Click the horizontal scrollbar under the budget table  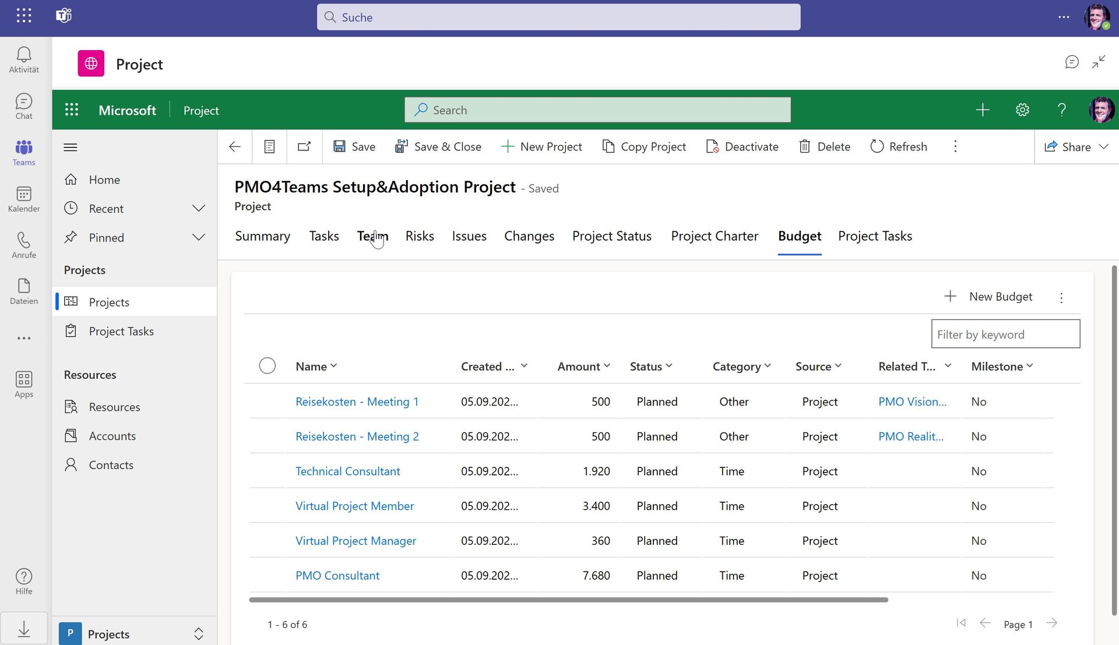click(568, 600)
